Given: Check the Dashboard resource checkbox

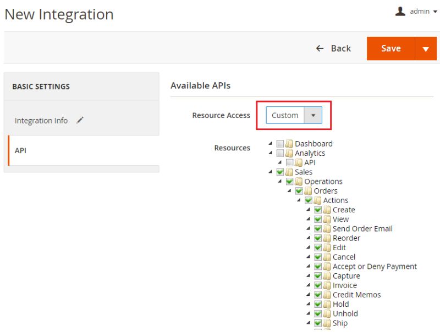Looking at the screenshot, I should click(280, 144).
